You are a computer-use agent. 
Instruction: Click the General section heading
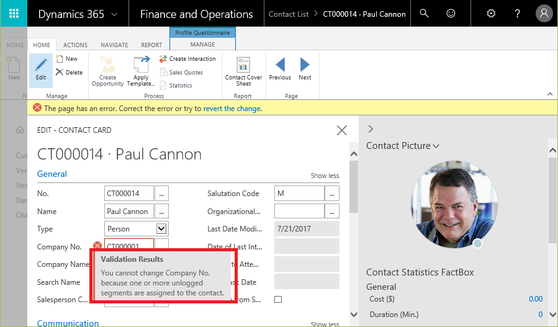52,174
